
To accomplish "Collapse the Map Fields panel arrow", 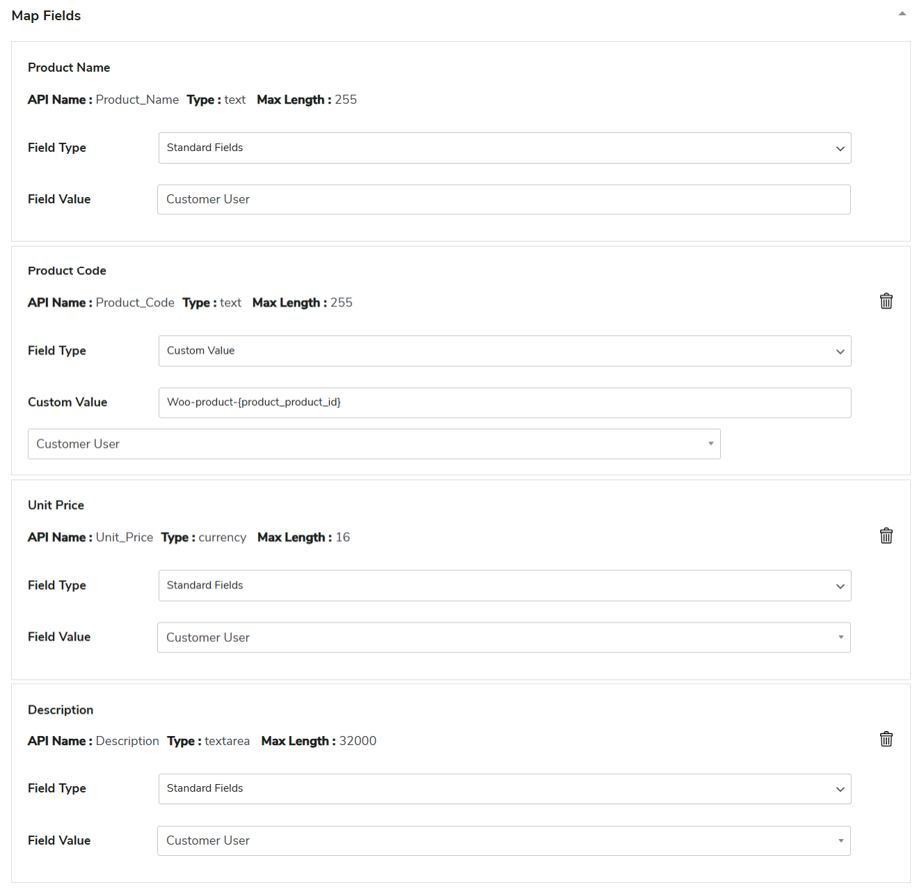I will pos(902,14).
